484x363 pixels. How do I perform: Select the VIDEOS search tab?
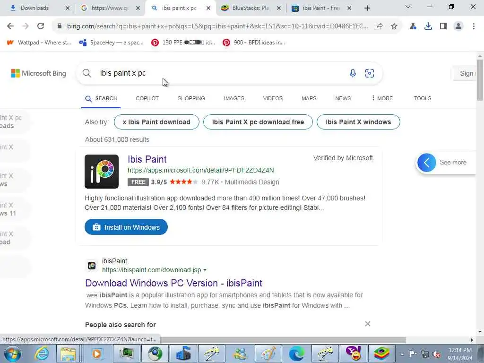273,98
